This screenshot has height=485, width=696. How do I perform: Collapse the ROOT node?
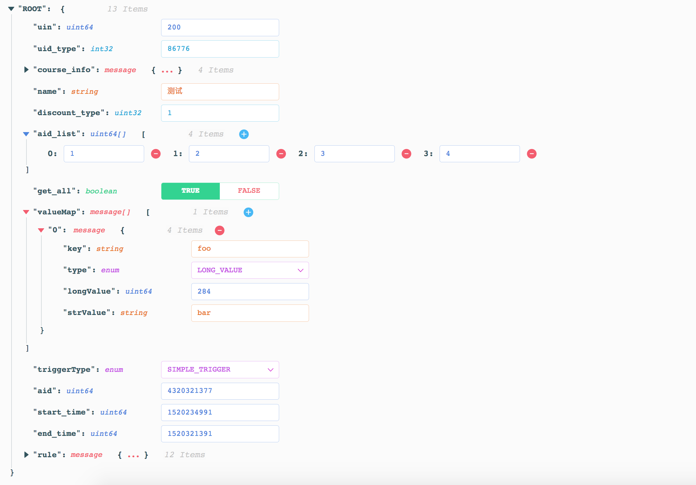[x=11, y=9]
